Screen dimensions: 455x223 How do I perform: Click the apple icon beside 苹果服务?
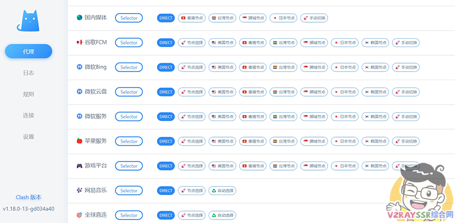click(x=79, y=141)
